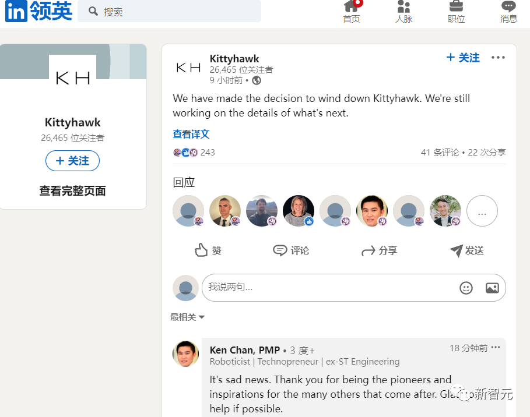Click the seventh reactor placeholder avatar
The width and height of the screenshot is (530, 417).
[x=409, y=211]
